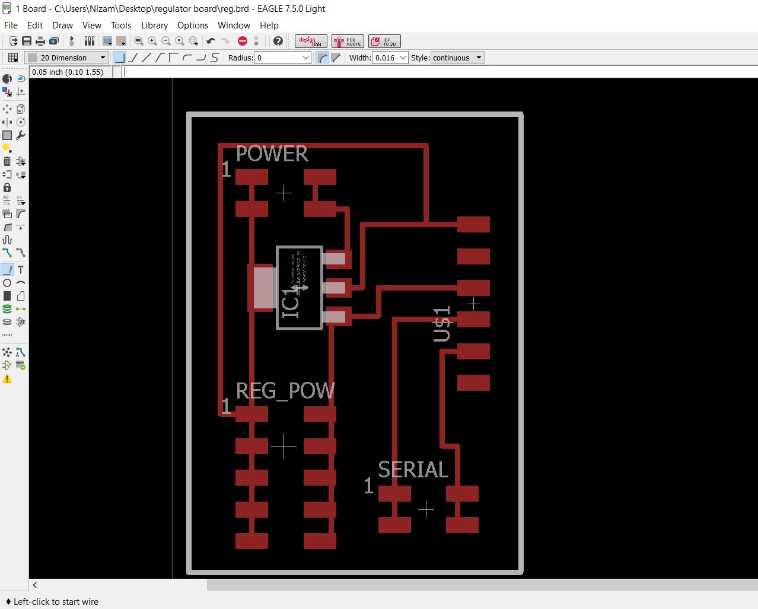The height and width of the screenshot is (609, 758).
Task: Click the red Stop command icon
Action: coord(243,41)
